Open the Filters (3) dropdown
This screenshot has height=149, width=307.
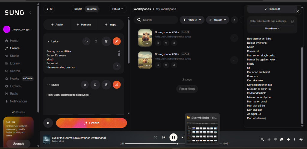(x=192, y=20)
